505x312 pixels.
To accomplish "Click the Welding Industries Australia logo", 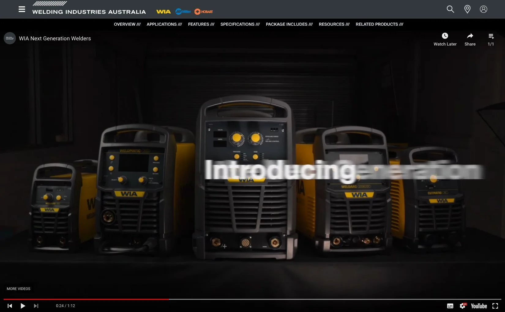I will point(89,8).
